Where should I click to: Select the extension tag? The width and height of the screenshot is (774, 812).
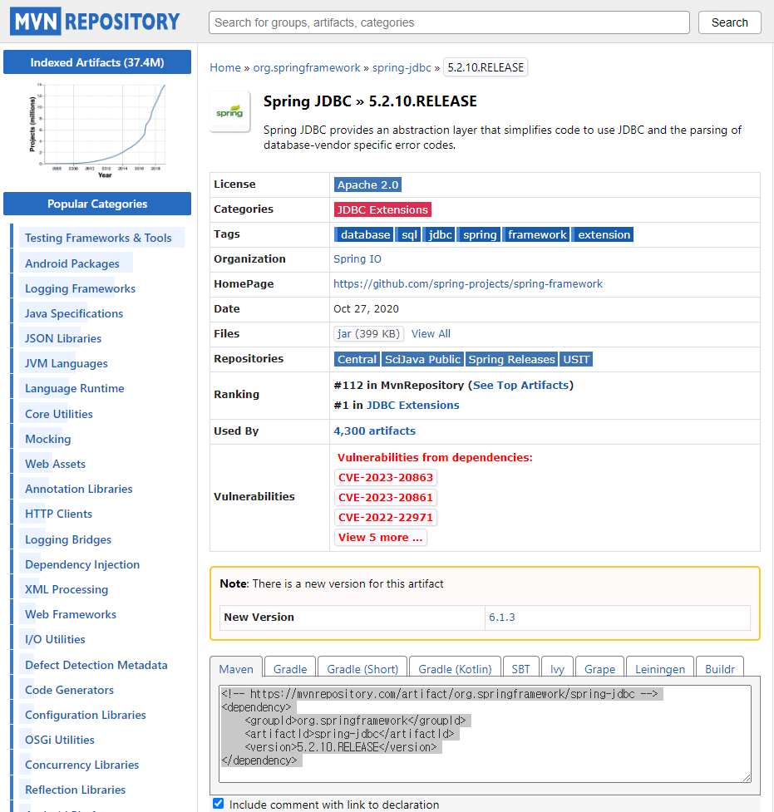(604, 234)
